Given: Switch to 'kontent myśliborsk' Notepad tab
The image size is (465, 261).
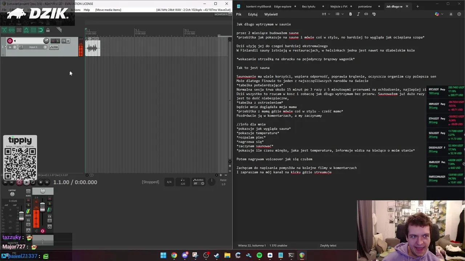Looking at the screenshot, I should [x=259, y=7].
